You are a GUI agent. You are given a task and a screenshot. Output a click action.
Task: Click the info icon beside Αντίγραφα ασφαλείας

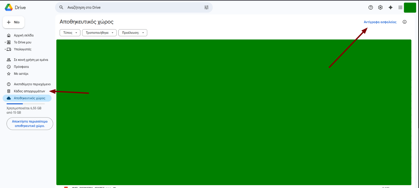404,22
